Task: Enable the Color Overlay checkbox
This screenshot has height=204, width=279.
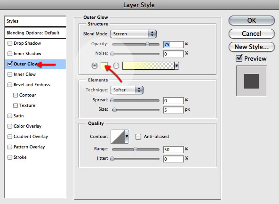Action: coord(10,126)
